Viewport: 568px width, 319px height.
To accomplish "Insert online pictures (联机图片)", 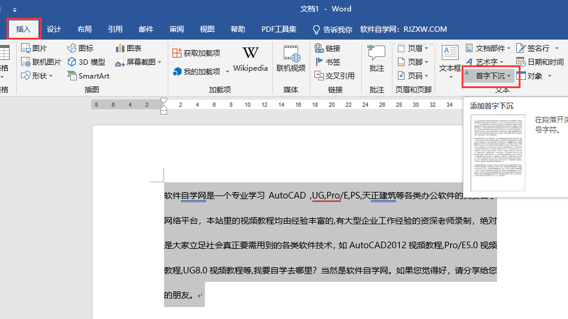I will click(41, 62).
